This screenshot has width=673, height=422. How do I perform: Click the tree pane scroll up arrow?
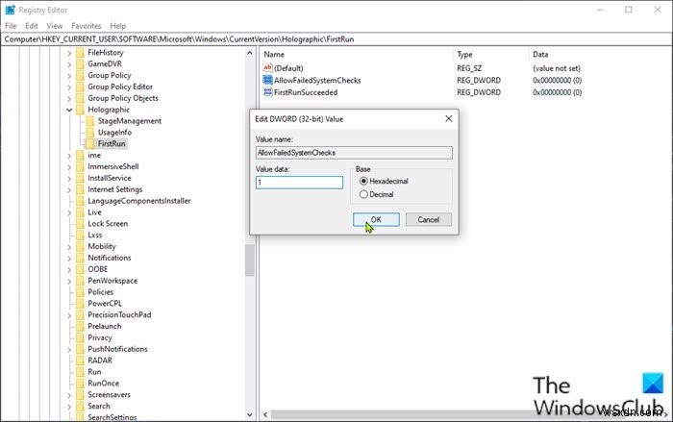250,53
